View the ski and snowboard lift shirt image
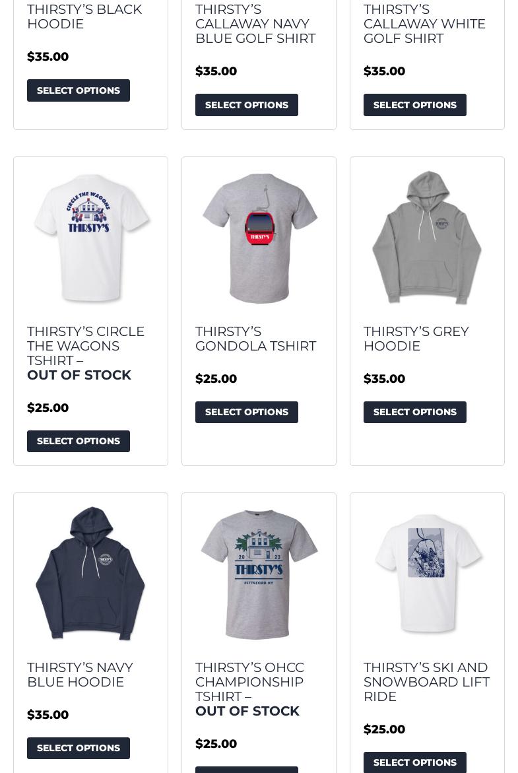Image resolution: width=518 pixels, height=773 pixels. tap(427, 574)
